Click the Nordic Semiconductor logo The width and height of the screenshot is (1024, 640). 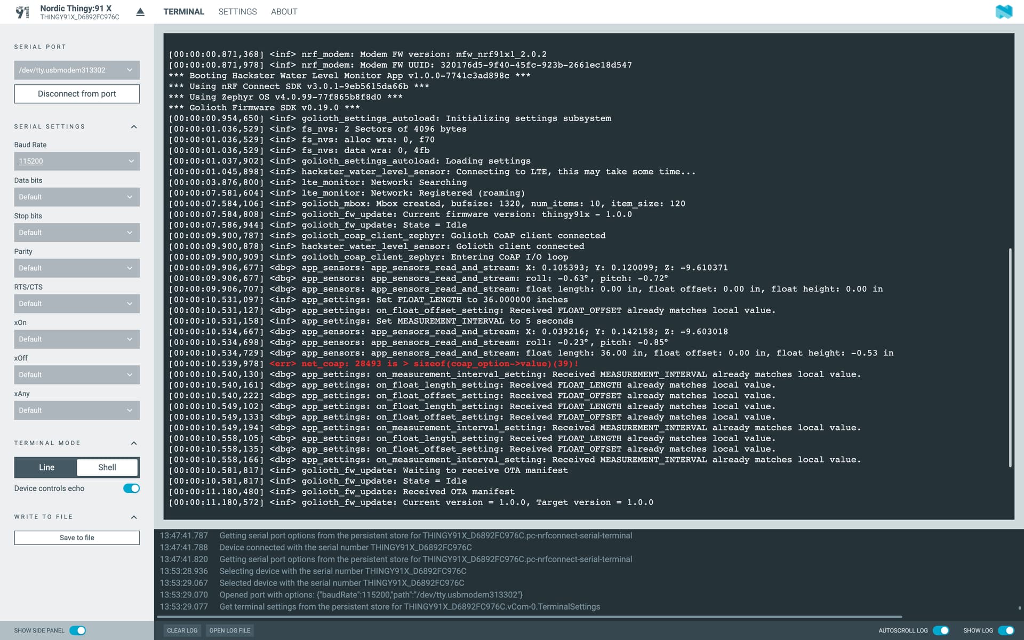[x=1004, y=12]
